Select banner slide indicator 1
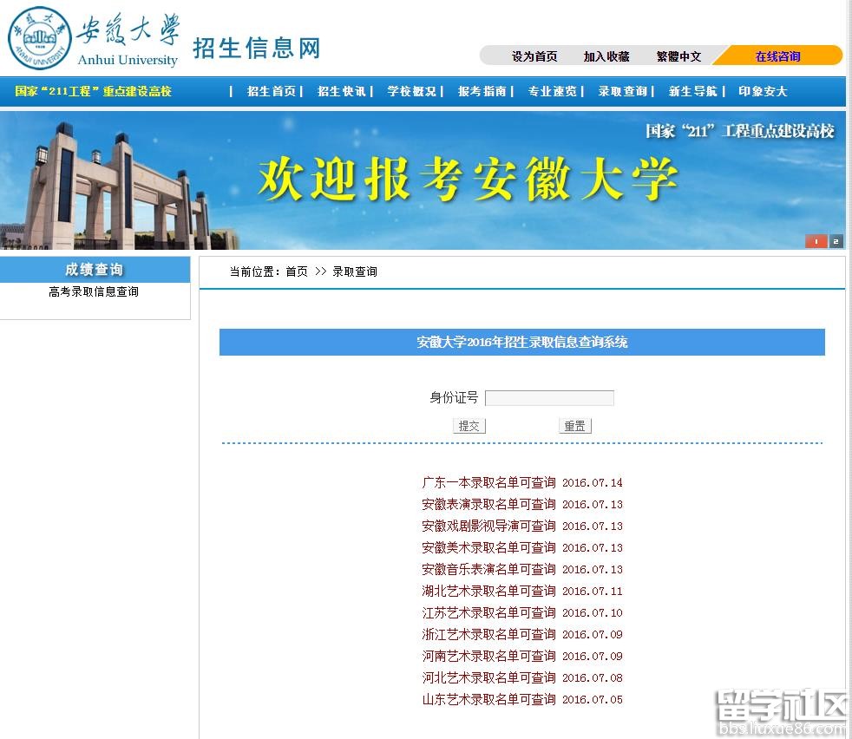 point(816,241)
